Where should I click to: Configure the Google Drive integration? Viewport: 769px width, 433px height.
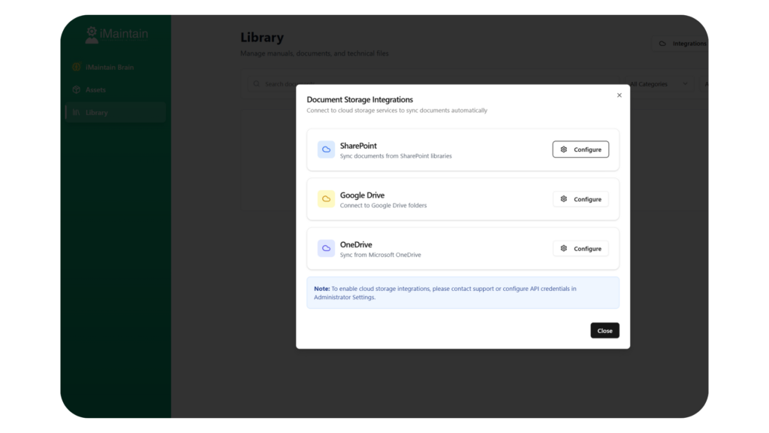point(581,199)
